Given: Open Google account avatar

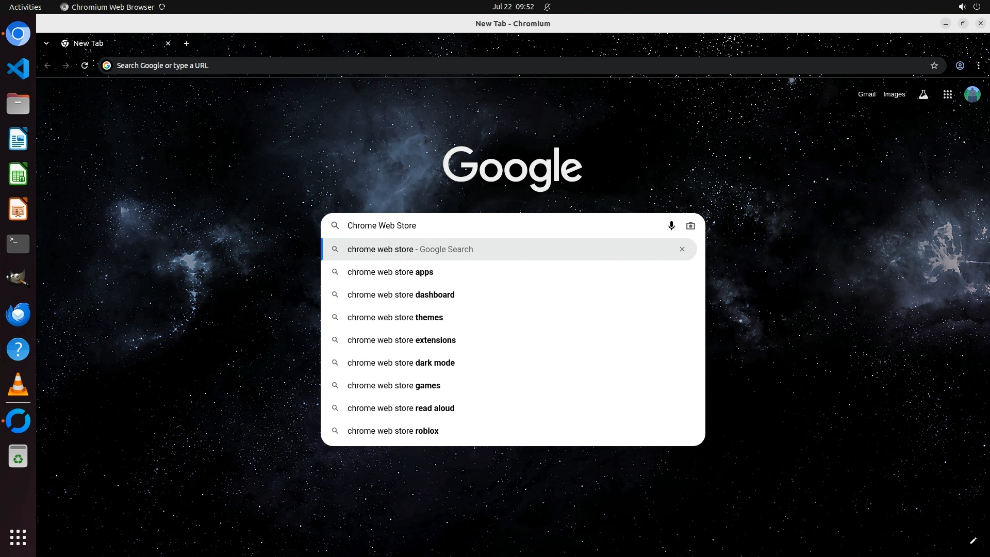Looking at the screenshot, I should (x=972, y=94).
